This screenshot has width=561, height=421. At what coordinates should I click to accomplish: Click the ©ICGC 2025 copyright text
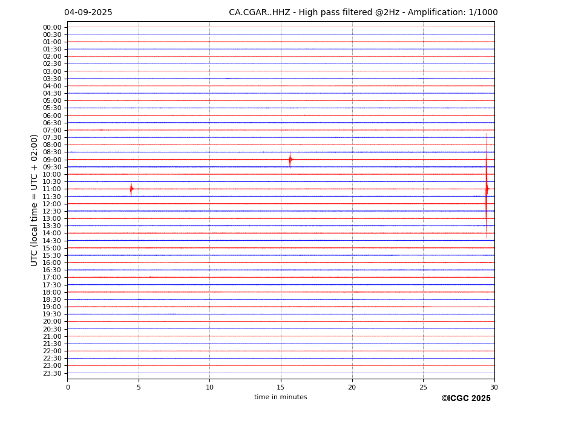(466, 399)
